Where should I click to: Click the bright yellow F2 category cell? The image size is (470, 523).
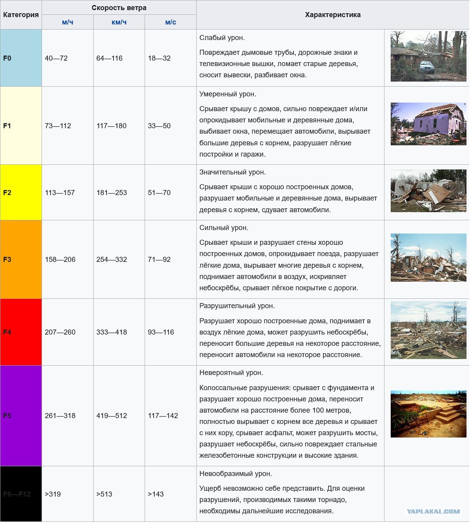click(x=21, y=192)
